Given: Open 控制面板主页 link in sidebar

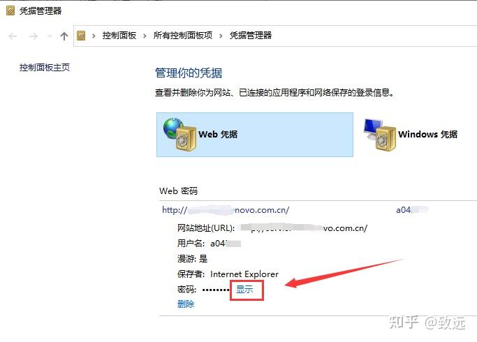Looking at the screenshot, I should coord(45,67).
